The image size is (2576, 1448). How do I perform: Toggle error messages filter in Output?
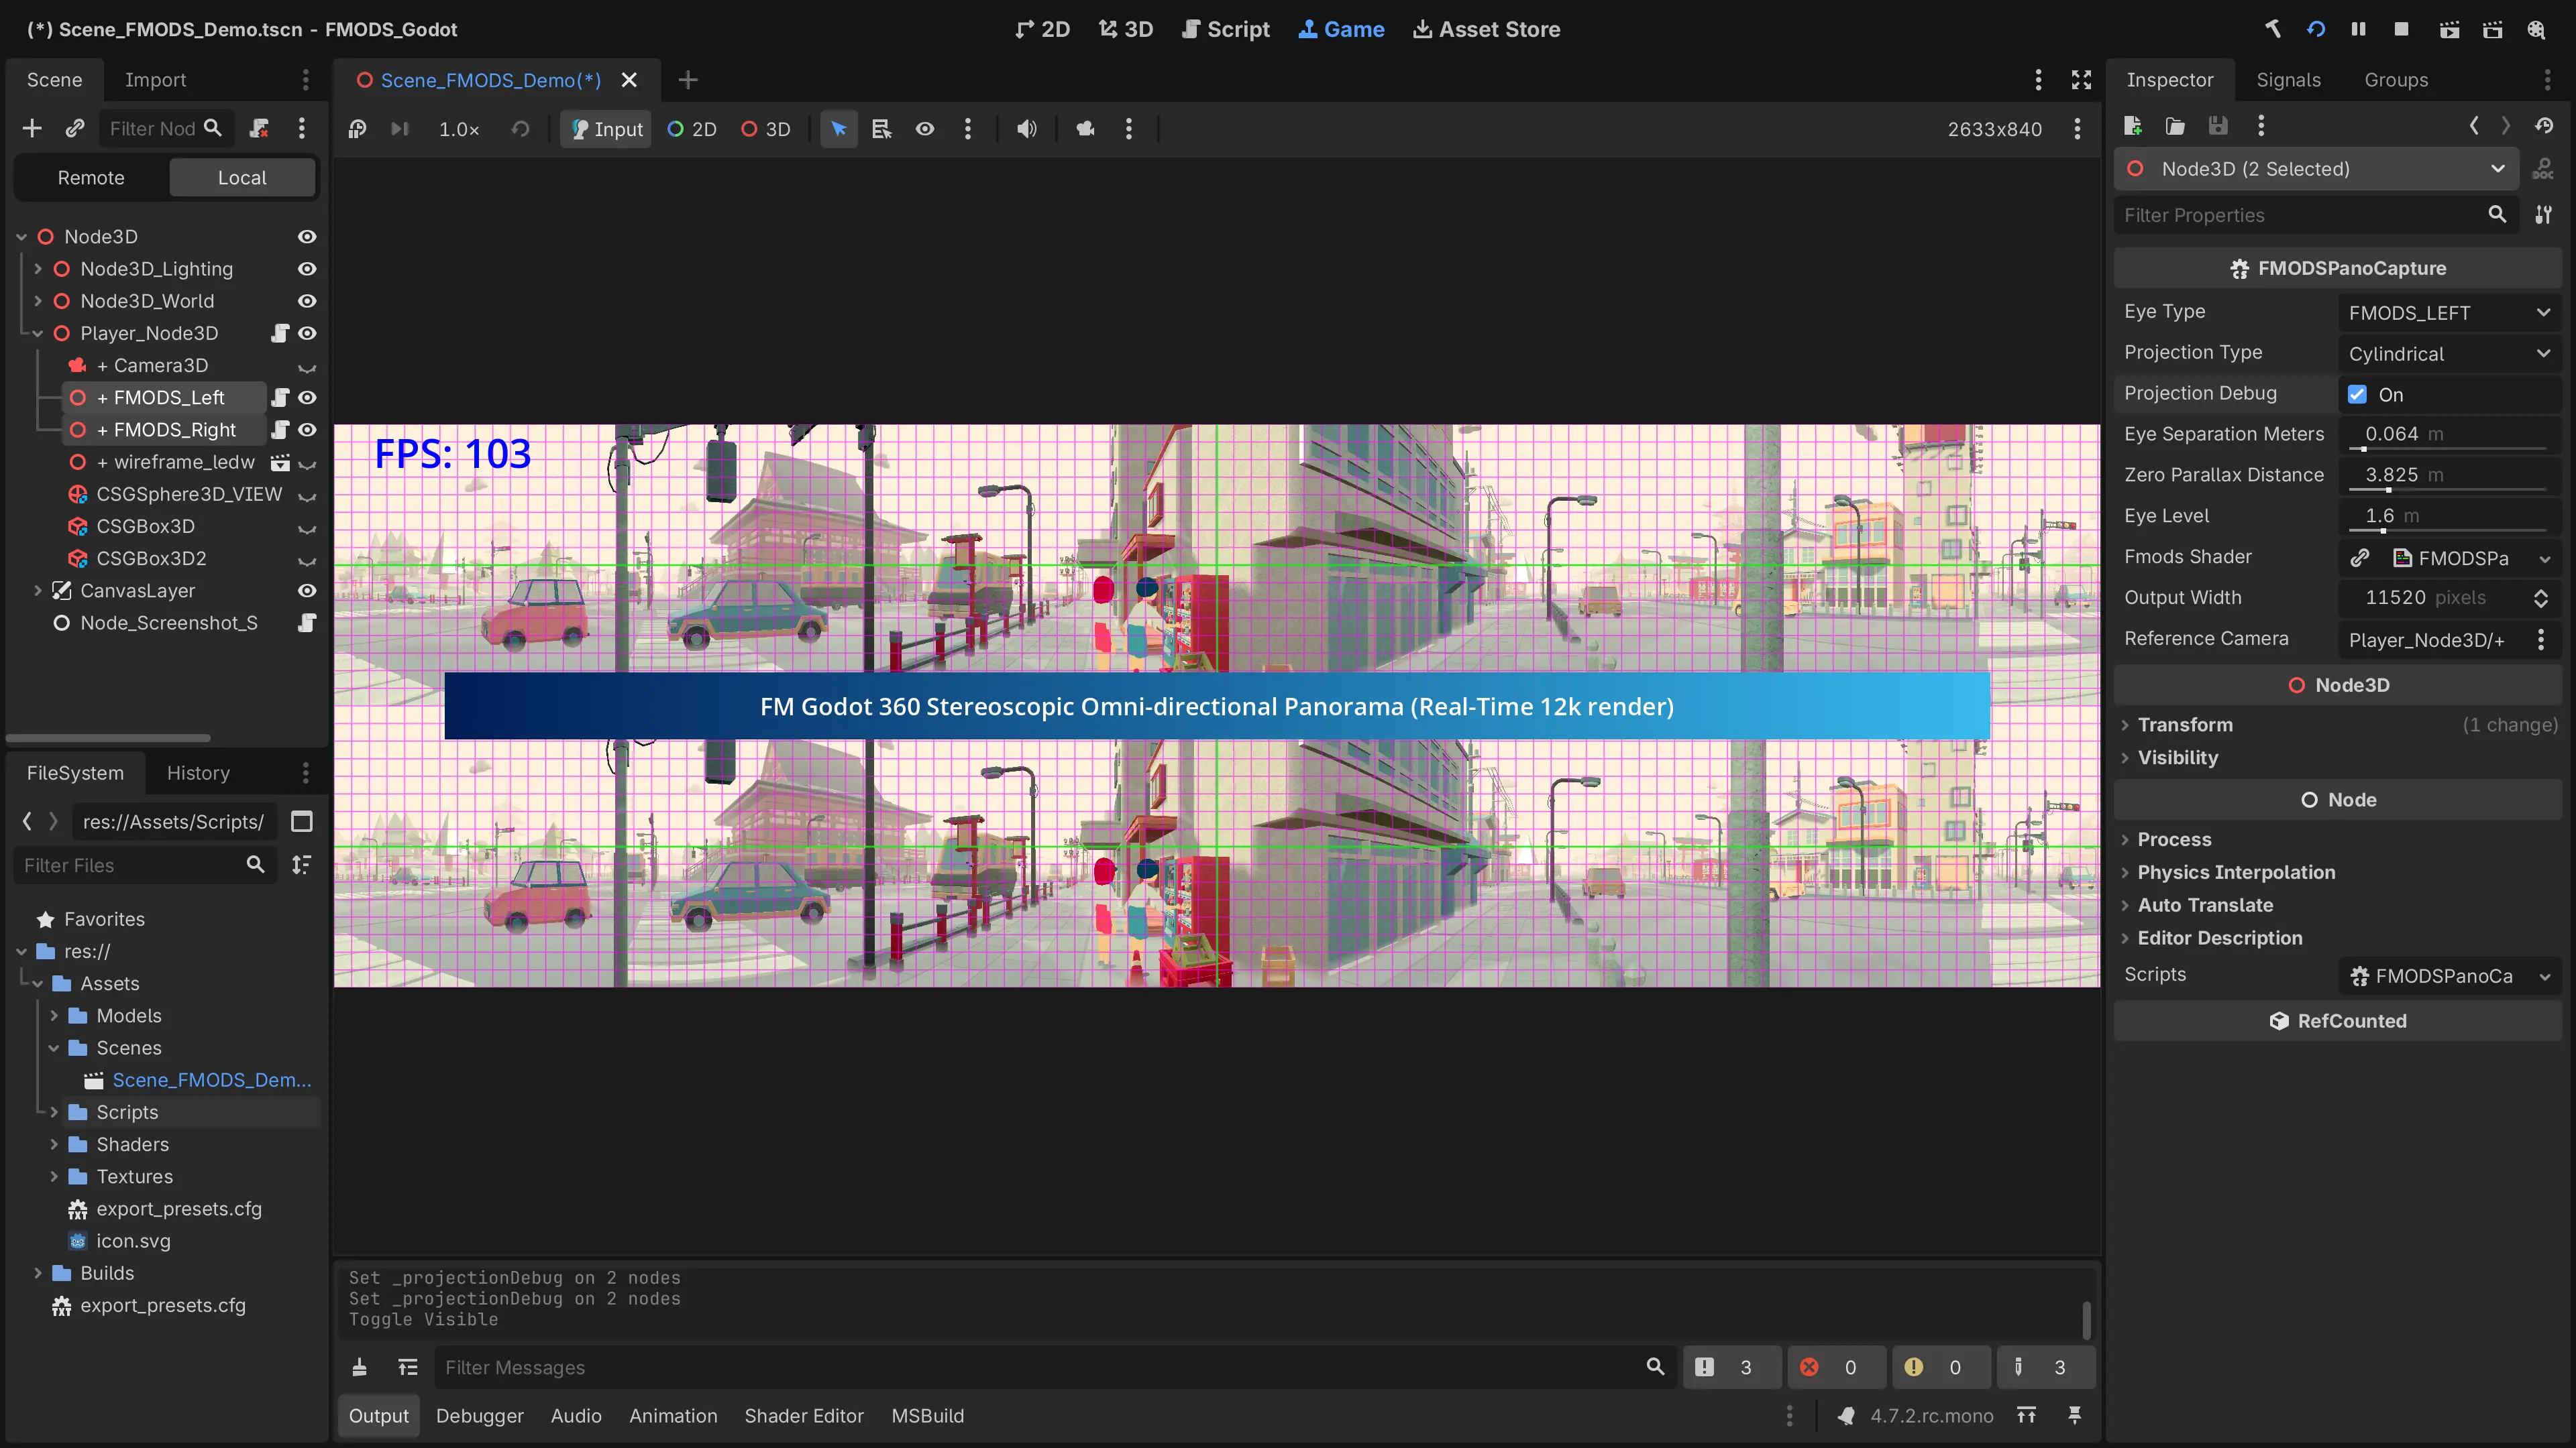(x=1836, y=1367)
